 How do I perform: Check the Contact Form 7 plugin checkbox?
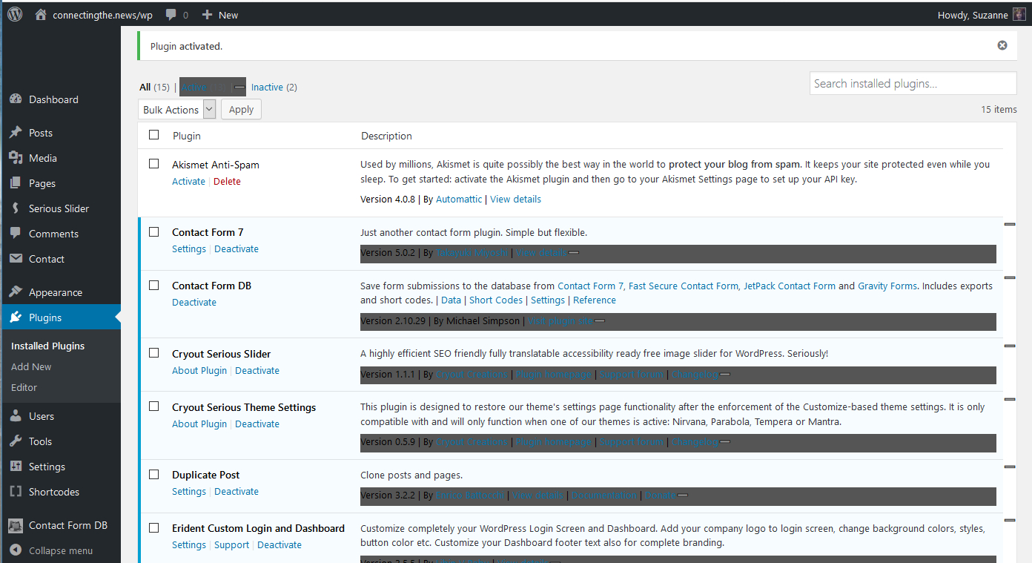(x=154, y=231)
